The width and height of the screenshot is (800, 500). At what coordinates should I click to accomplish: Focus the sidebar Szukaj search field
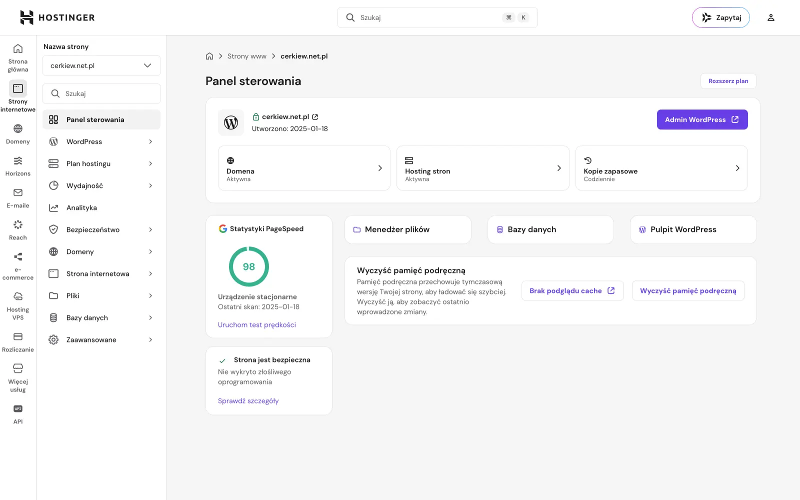click(101, 93)
